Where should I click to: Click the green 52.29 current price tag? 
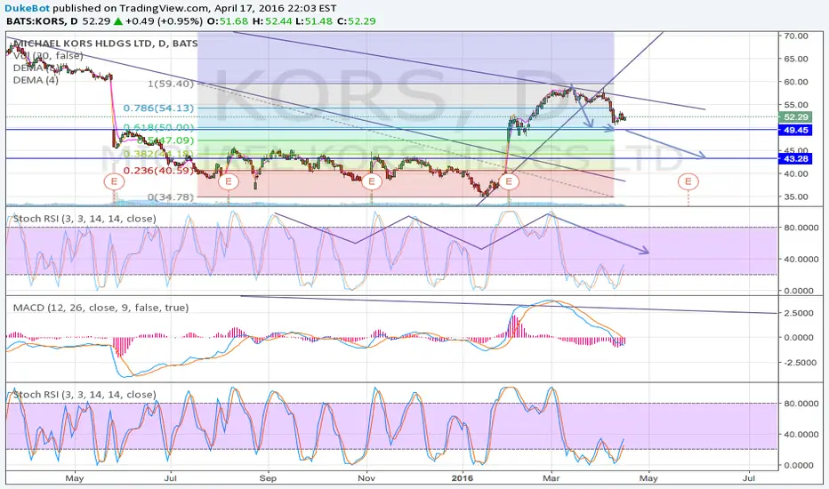point(795,117)
